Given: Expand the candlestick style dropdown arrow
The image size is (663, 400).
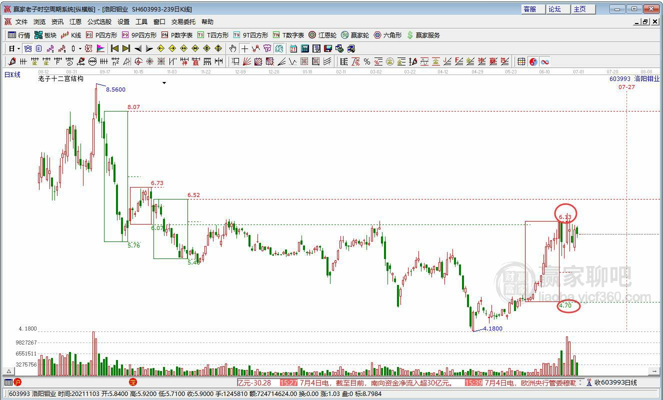Looking at the screenshot, I should pos(80,48).
